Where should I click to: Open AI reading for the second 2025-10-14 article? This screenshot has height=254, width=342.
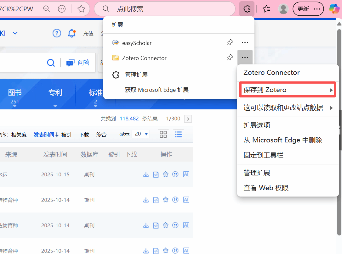[186, 225]
